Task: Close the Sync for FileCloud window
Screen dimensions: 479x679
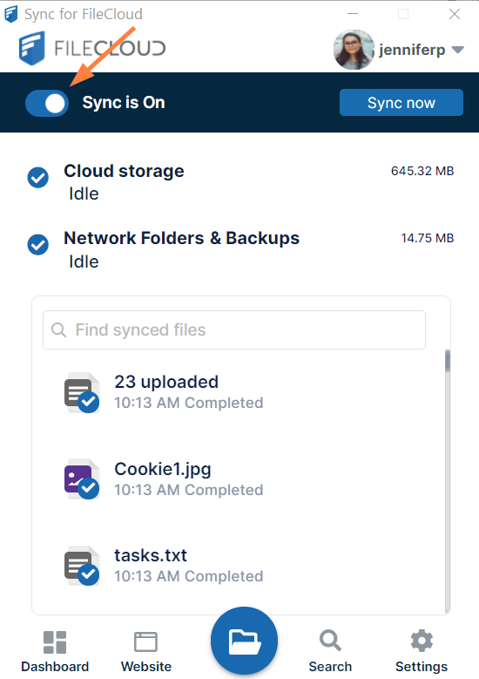Action: point(455,14)
